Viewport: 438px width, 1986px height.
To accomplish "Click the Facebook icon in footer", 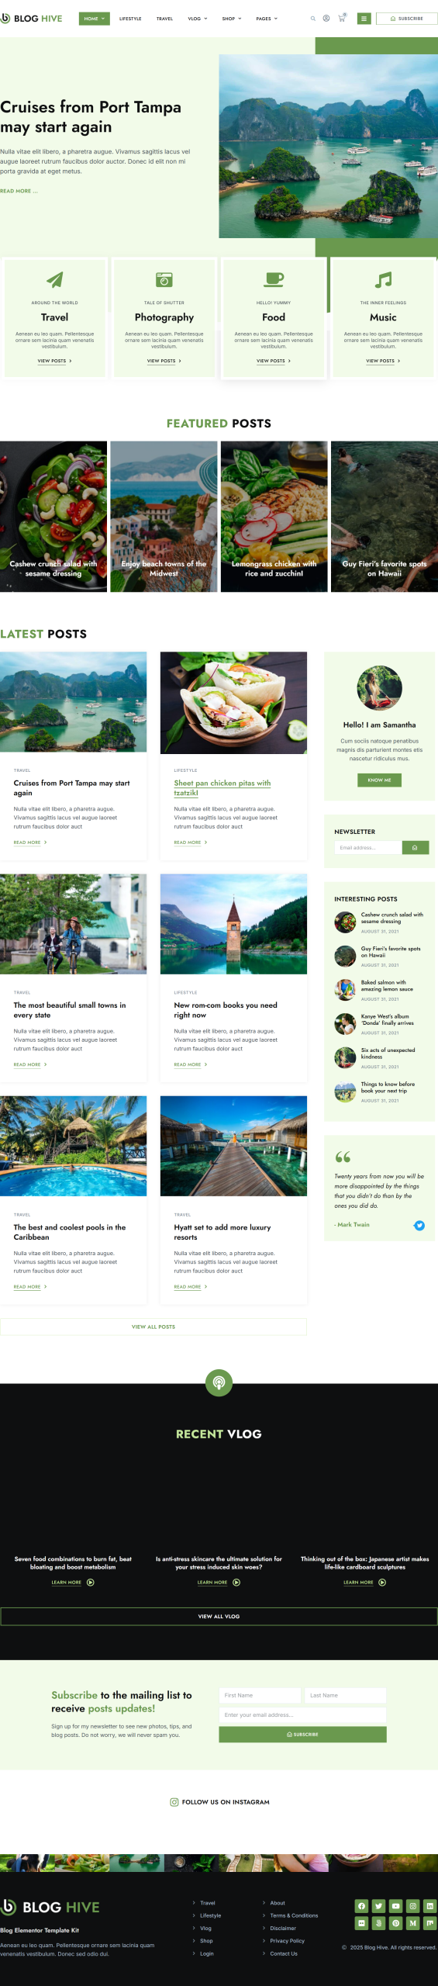I will [361, 1906].
